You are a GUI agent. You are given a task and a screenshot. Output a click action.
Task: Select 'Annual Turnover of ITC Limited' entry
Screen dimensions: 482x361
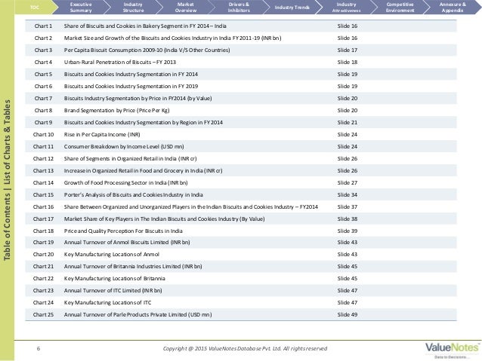(113, 290)
